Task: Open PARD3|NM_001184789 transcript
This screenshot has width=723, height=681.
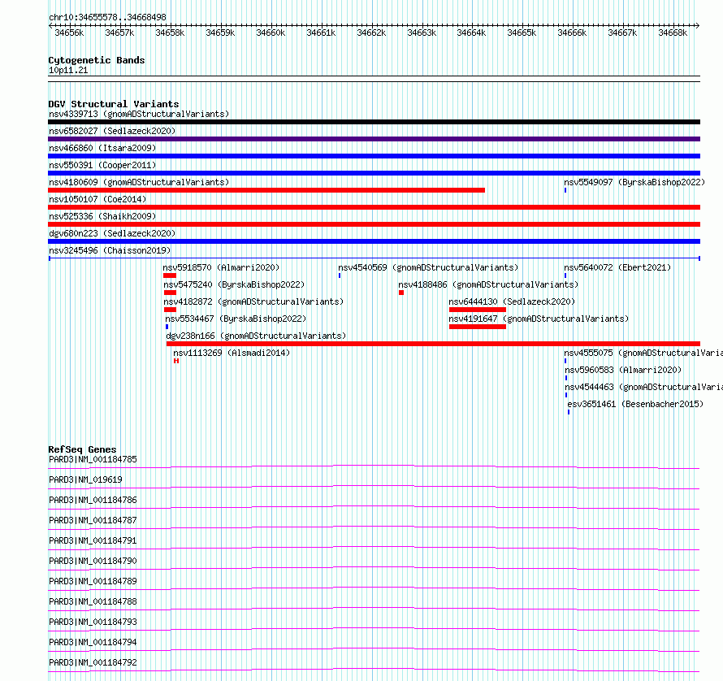Action: pos(93,581)
